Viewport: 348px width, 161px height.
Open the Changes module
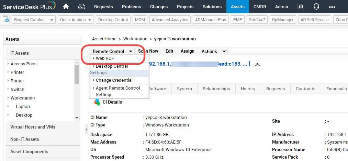click(159, 6)
